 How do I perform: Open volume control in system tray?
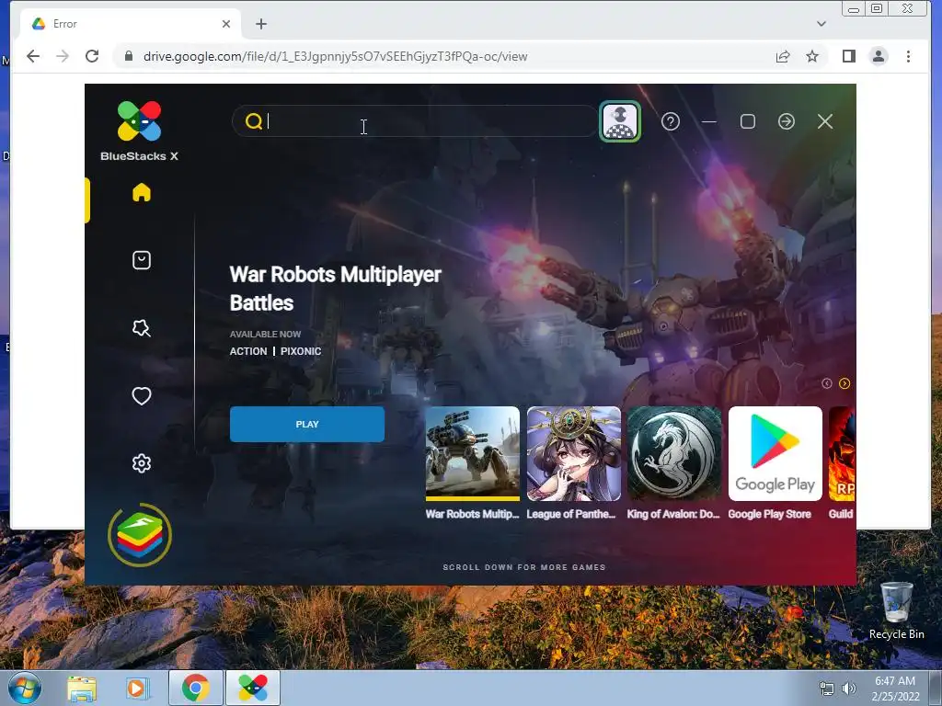[849, 689]
